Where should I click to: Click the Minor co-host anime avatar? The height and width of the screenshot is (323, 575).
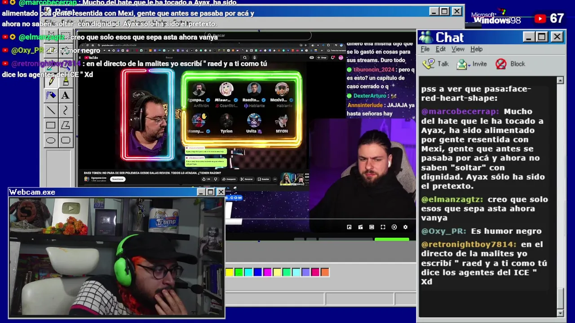pos(226,89)
